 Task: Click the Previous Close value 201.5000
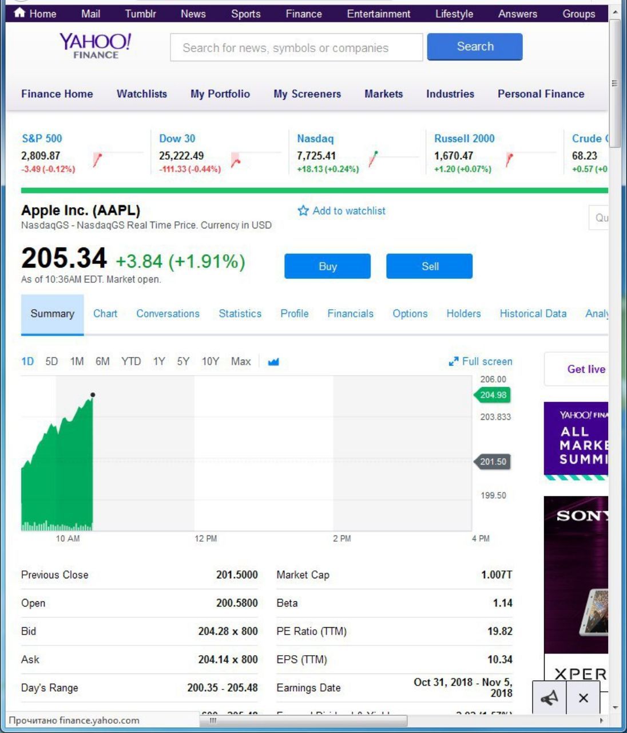coord(237,574)
